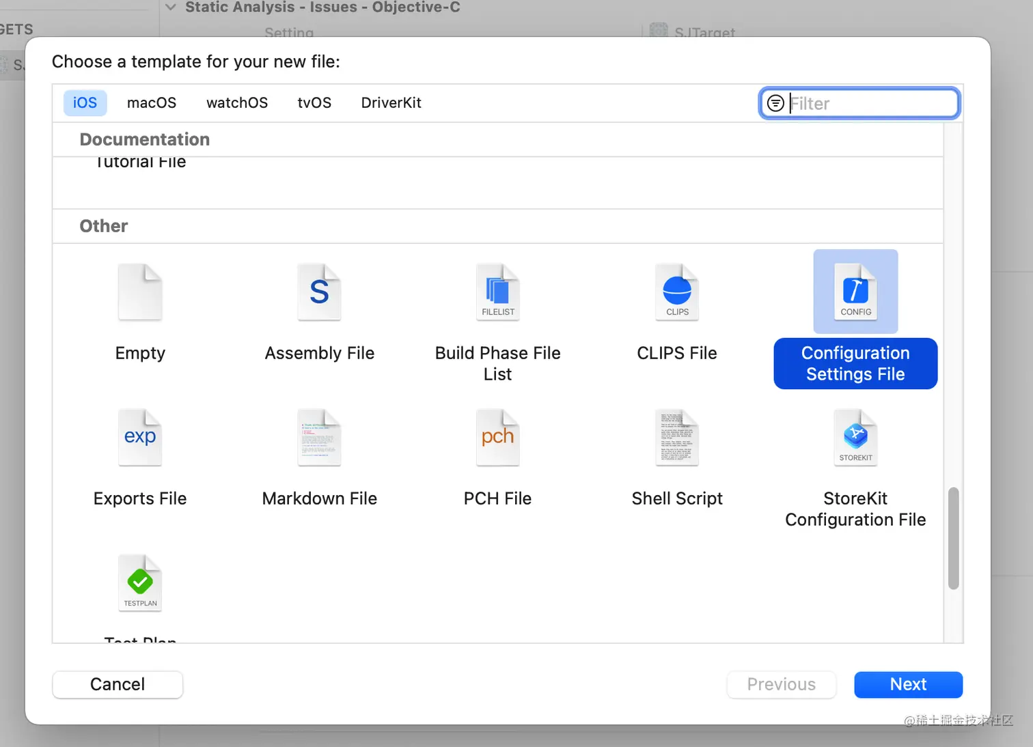
Task: Open the tvOS platform tab
Action: [314, 103]
